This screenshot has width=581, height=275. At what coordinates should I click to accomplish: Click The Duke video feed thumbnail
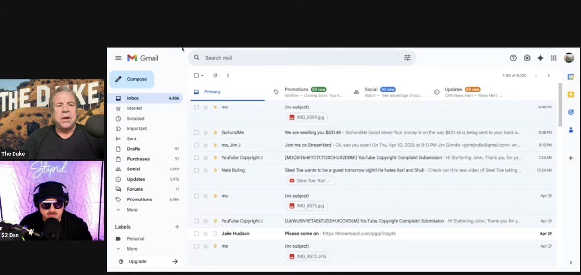point(52,119)
